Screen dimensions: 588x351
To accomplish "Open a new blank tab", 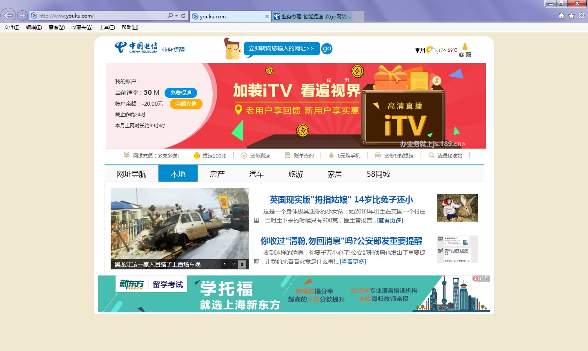I will tap(359, 16).
